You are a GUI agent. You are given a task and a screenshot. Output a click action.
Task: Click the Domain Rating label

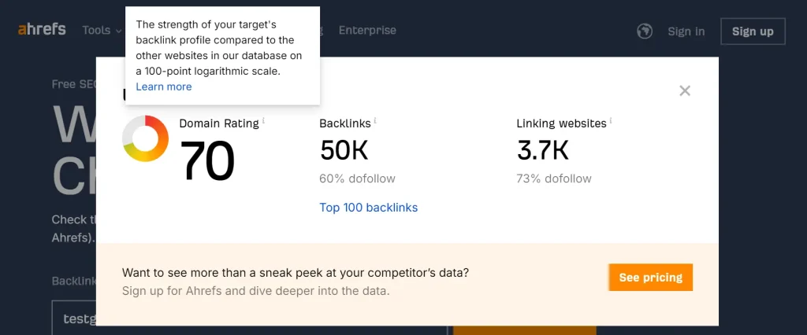click(x=219, y=123)
